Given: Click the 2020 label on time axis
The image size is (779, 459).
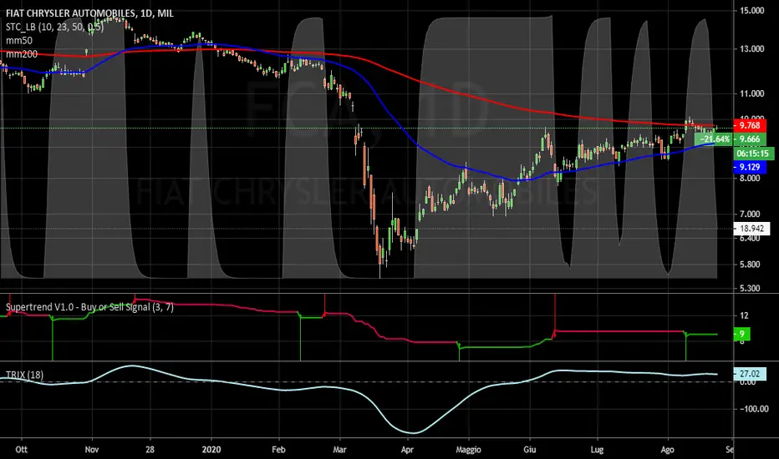Looking at the screenshot, I should tap(211, 450).
